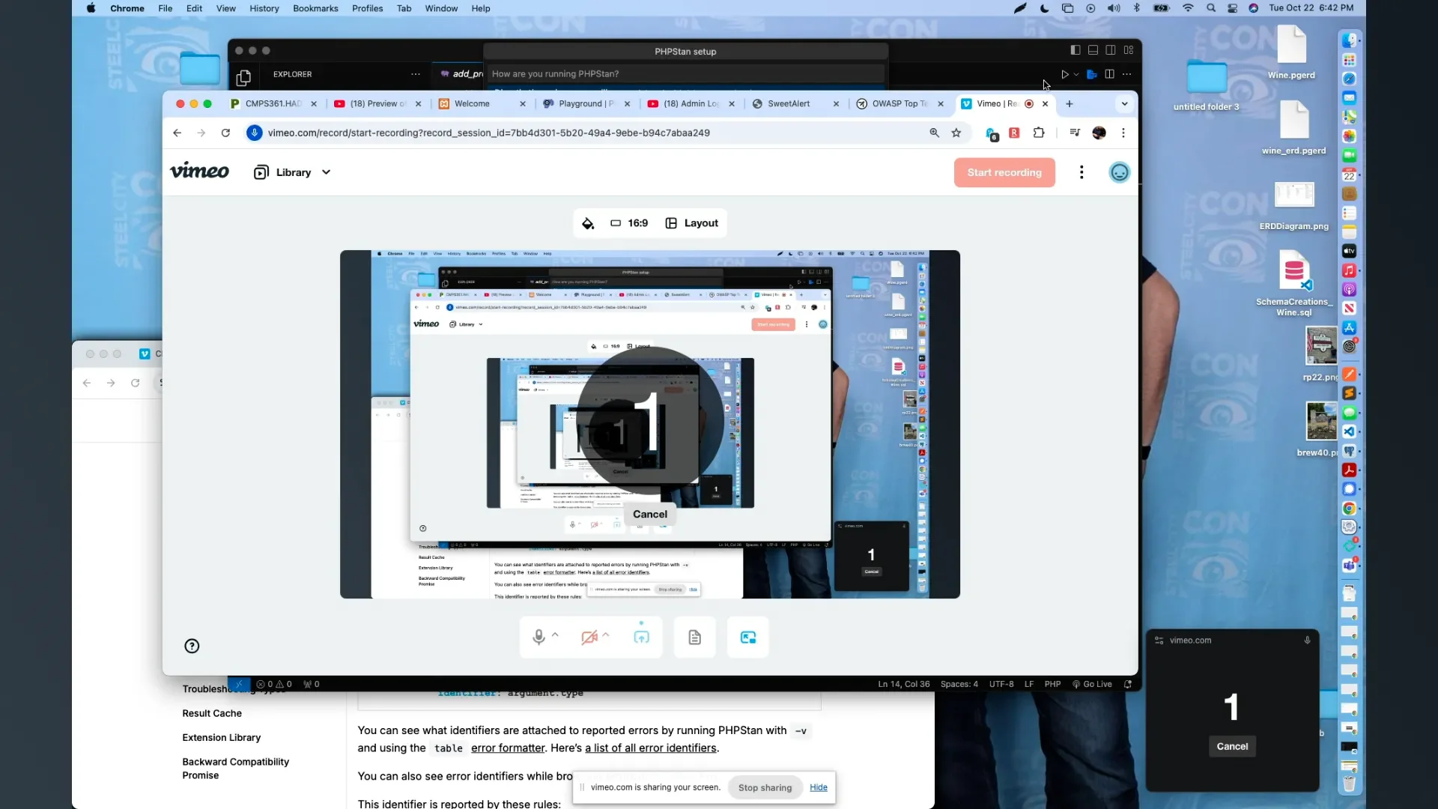The width and height of the screenshot is (1438, 809).
Task: Bookmark this page with the star icon
Action: click(x=956, y=133)
